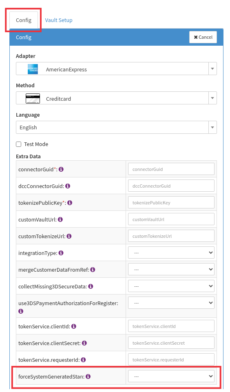The width and height of the screenshot is (230, 392).
Task: Enable the Test Mode checkbox
Action: click(x=18, y=144)
